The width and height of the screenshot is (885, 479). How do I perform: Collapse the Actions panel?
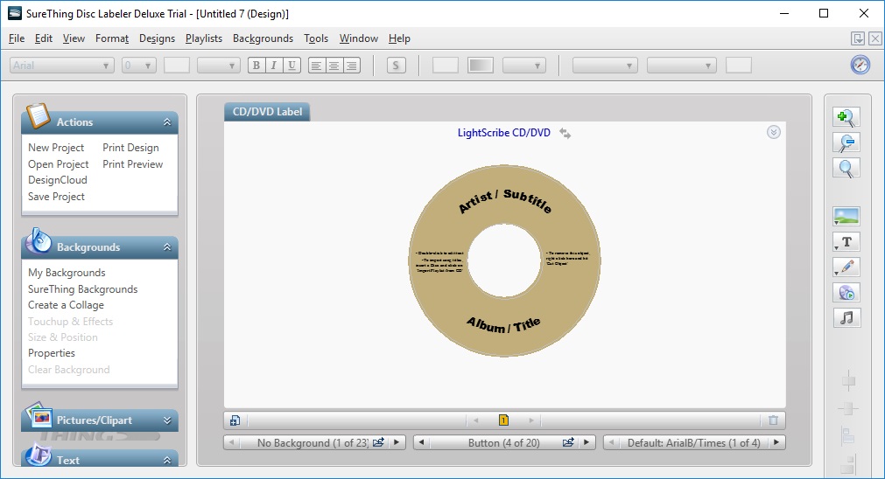(167, 121)
